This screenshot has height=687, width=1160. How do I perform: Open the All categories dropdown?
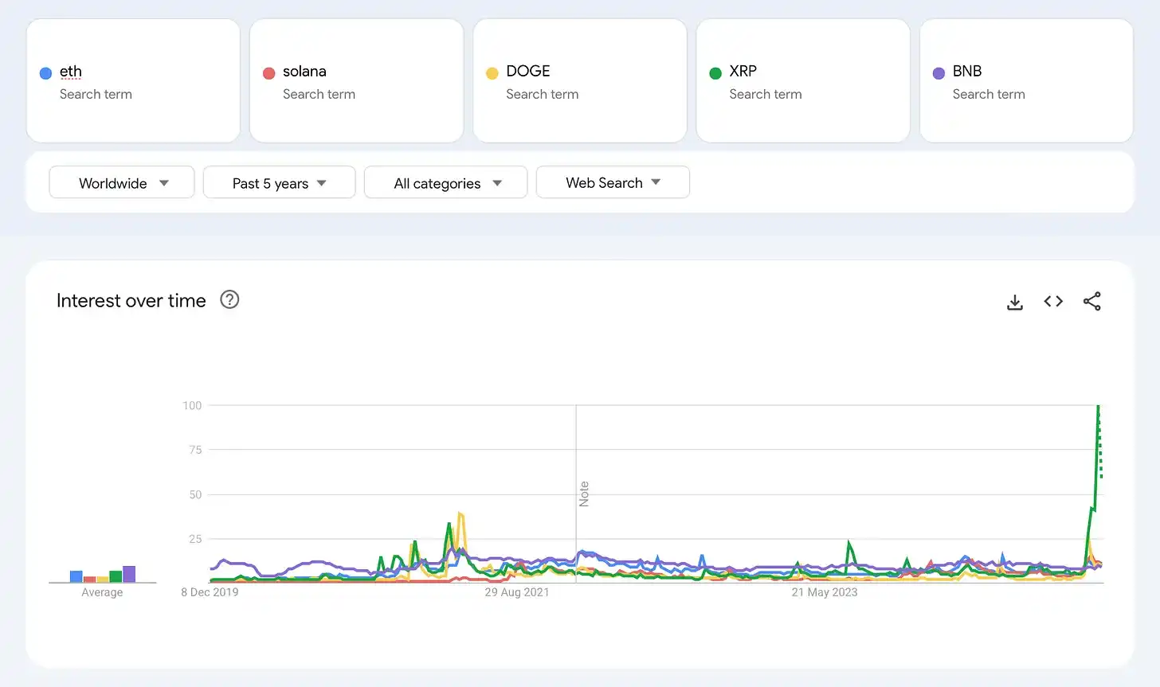(445, 183)
